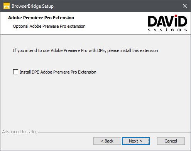Click the separator line beside Advanced Installer
Screen dimensions: 191x151
pos(114,132)
